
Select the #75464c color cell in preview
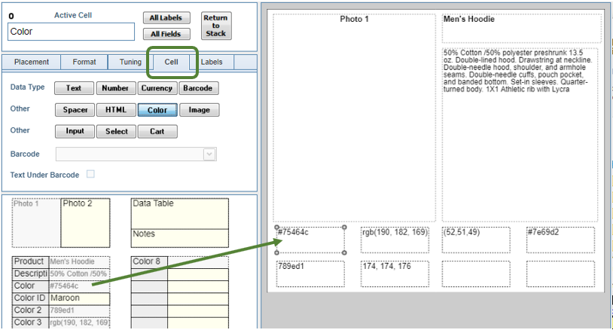click(310, 240)
